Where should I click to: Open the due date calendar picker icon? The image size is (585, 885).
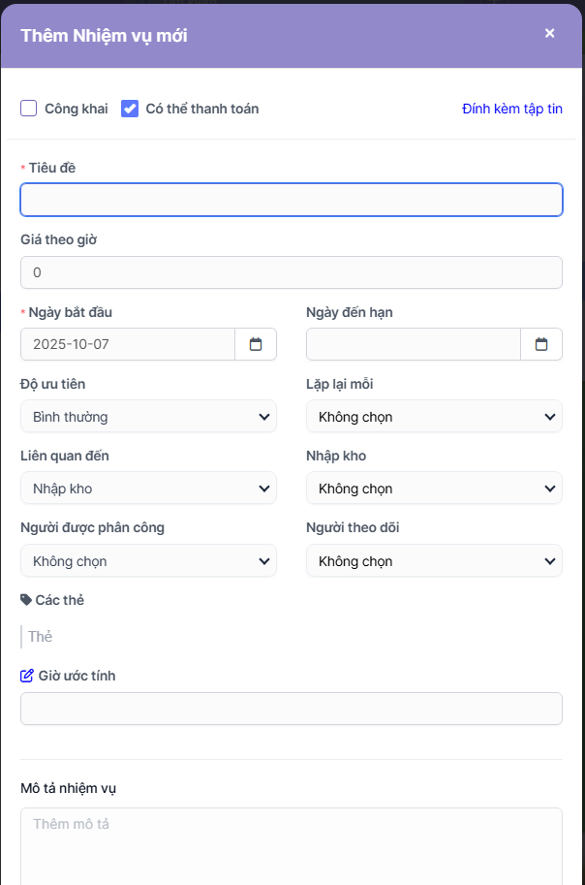(x=541, y=344)
